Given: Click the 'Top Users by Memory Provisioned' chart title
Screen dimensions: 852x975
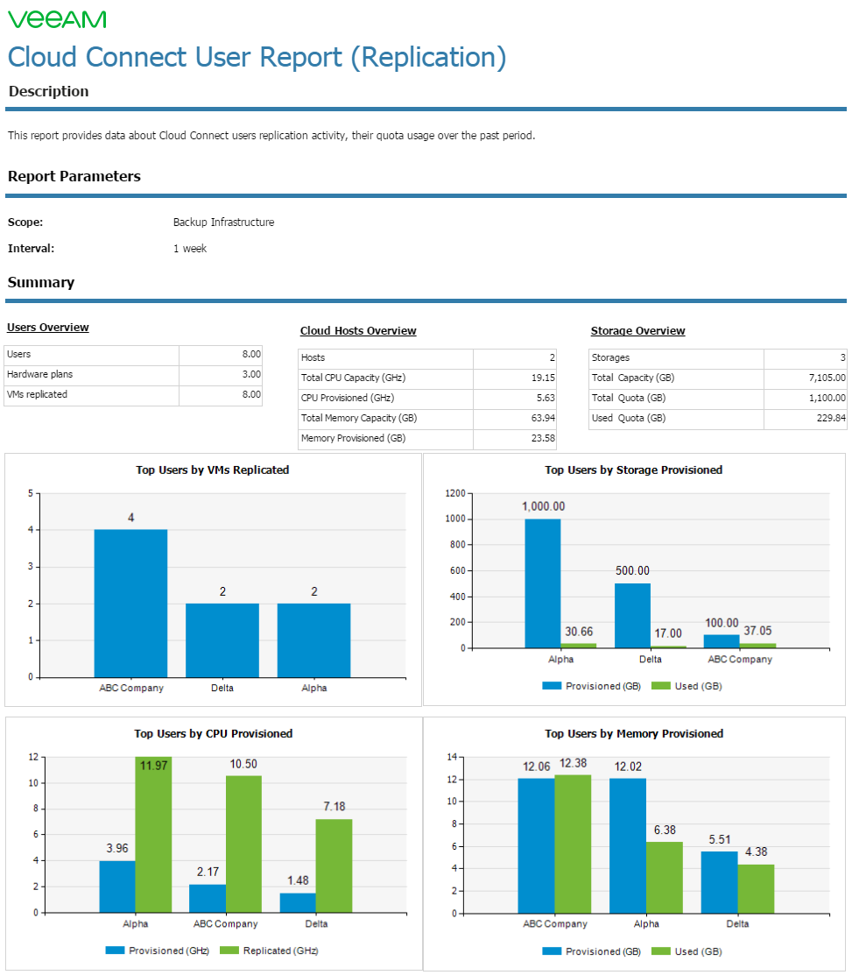Looking at the screenshot, I should pyautogui.click(x=634, y=734).
